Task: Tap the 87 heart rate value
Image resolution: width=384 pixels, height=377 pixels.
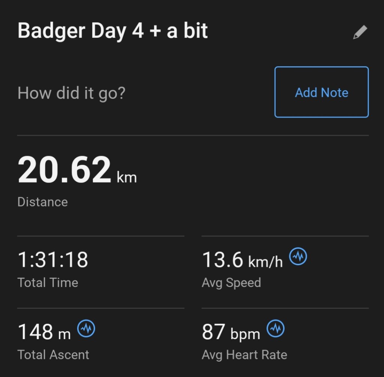Action: 213,332
